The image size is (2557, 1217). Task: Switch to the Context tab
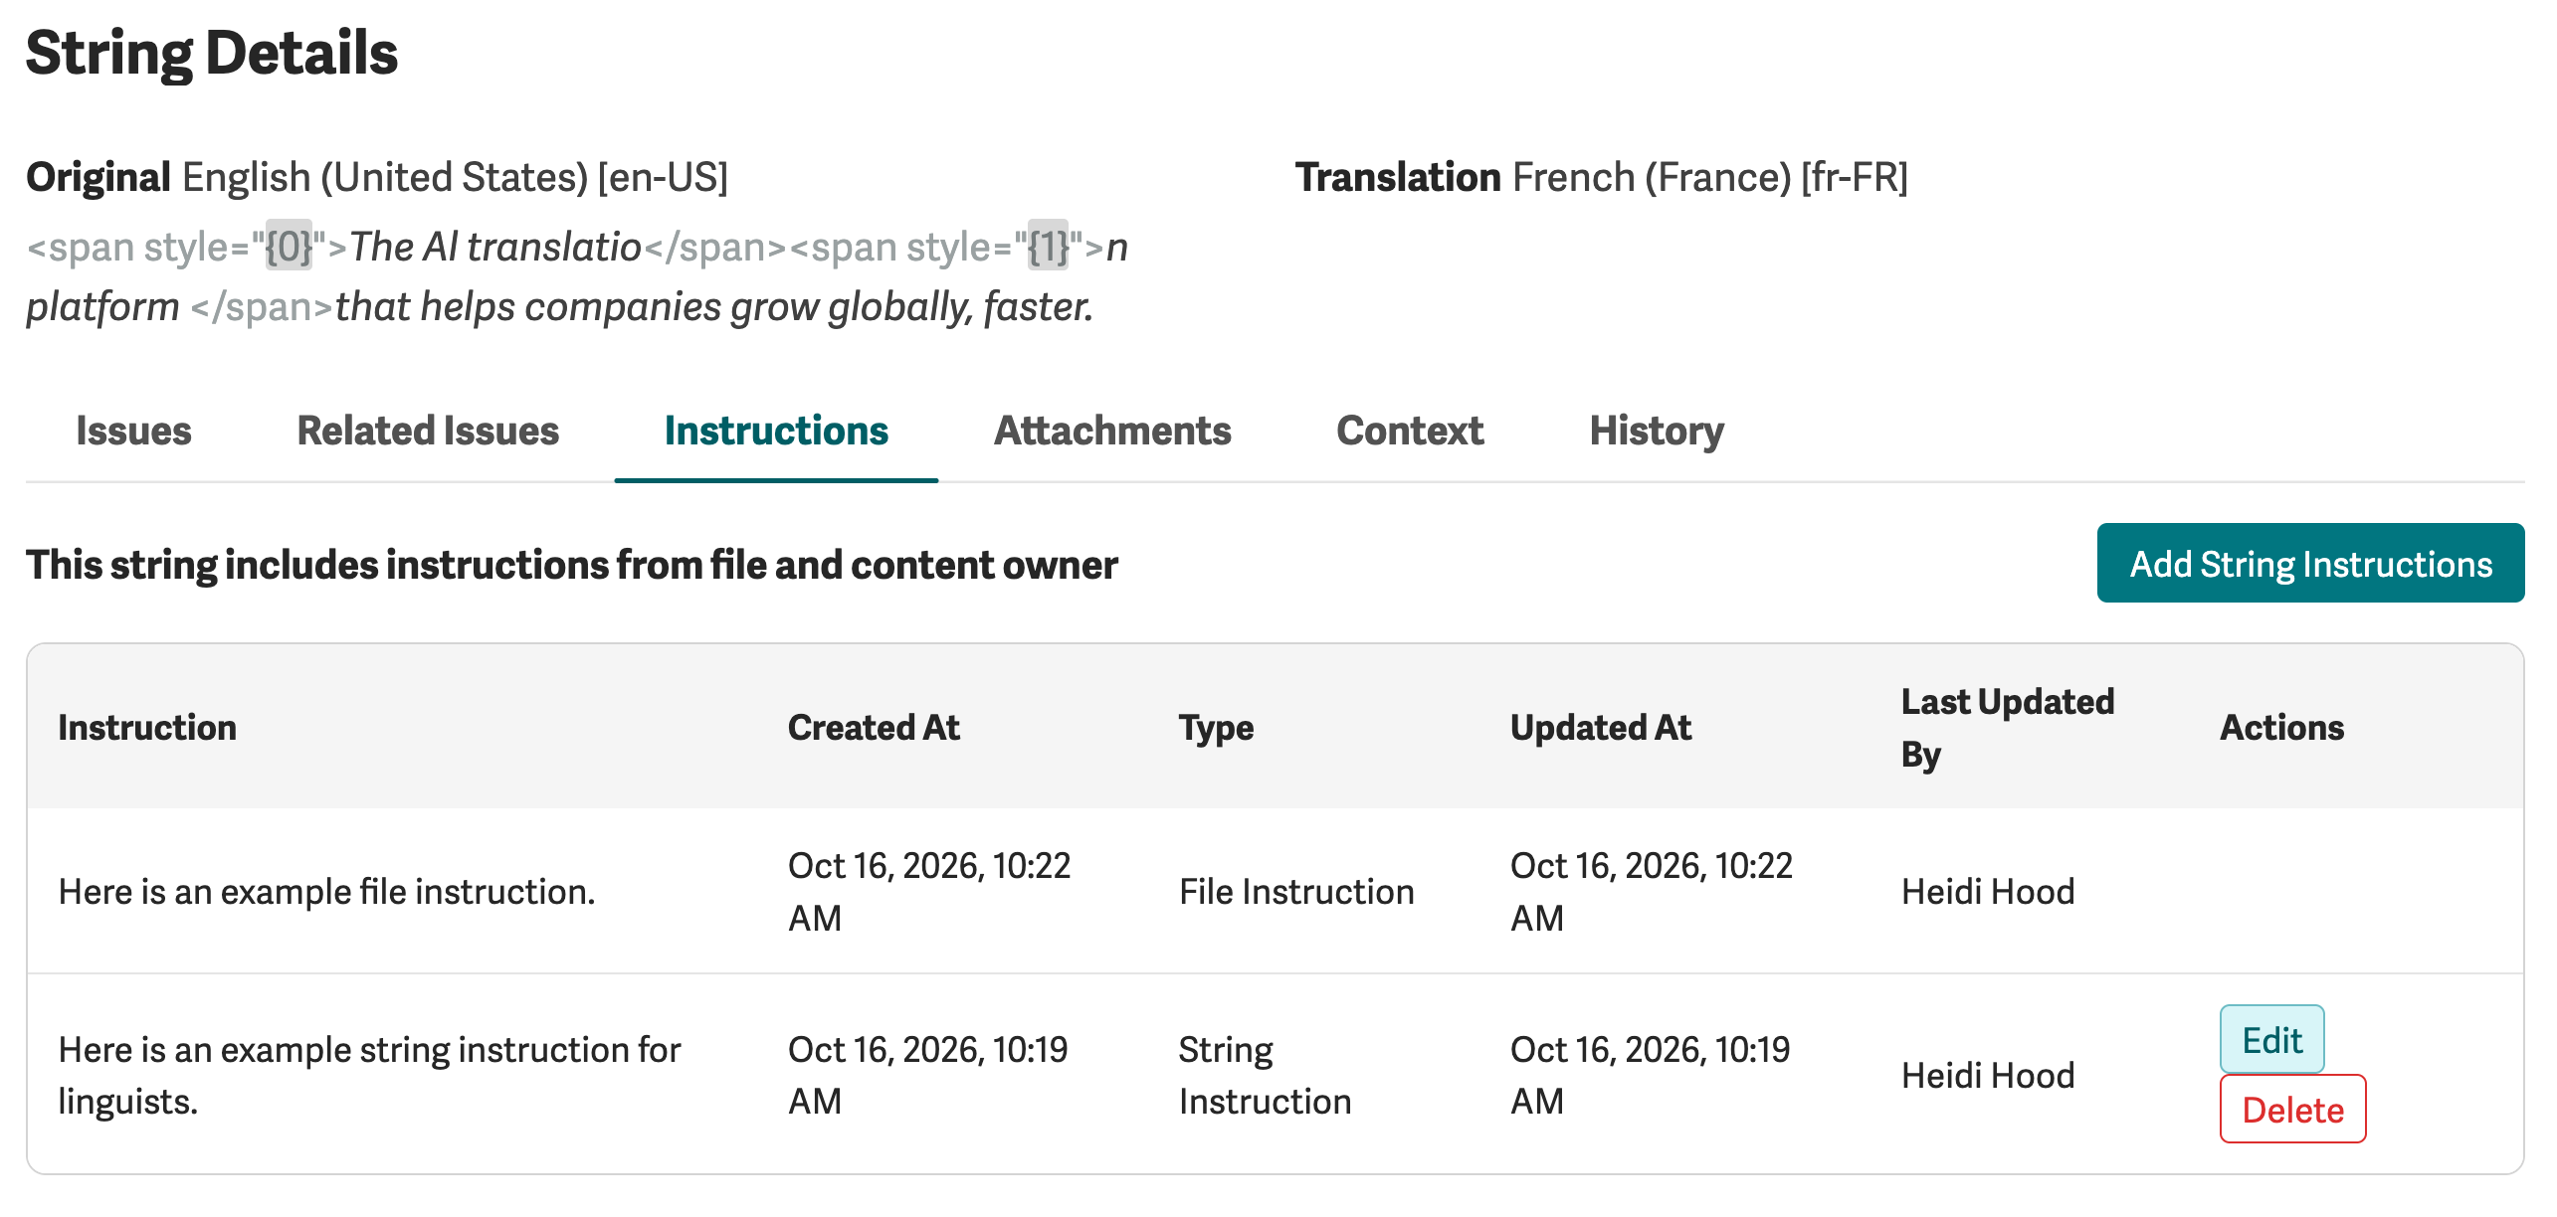pos(1410,431)
